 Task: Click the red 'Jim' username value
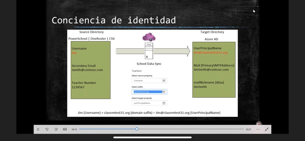pos(74,53)
